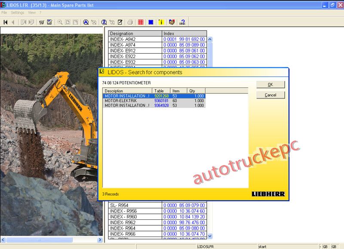Click the magnifier zoom icon
Screen dimensions: 344x249
pos(60,22)
